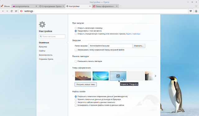Show previous themes with left chevron
Viewport: 199px width, 116px height.
(73, 76)
